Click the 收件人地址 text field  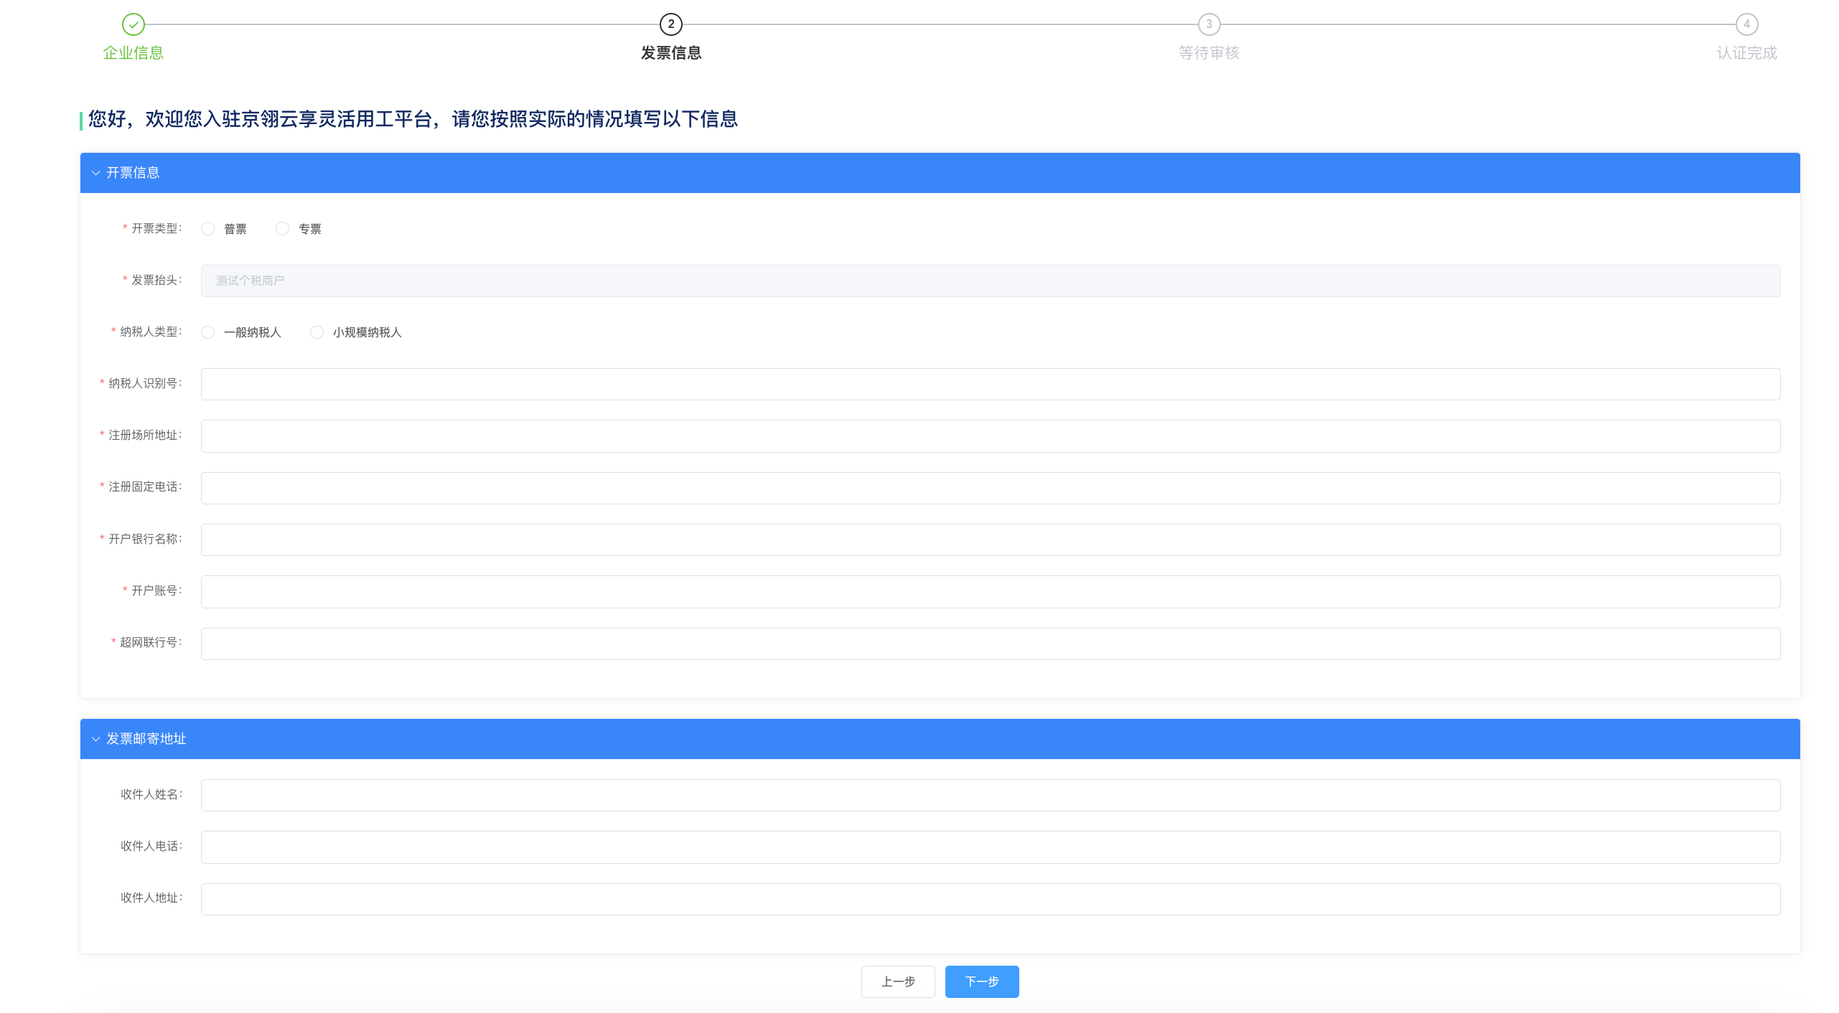coord(990,899)
